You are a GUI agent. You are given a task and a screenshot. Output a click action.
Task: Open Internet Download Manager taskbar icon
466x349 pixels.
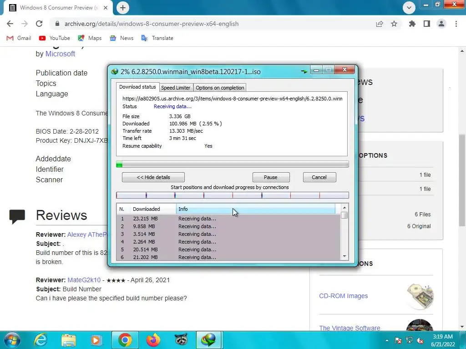pos(209,340)
